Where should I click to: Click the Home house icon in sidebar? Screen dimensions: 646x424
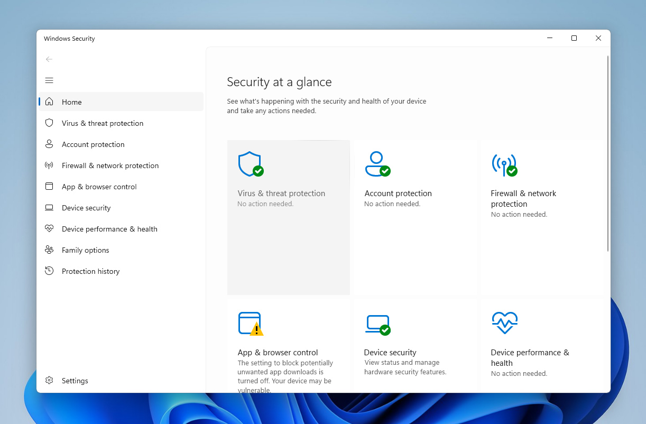click(x=49, y=102)
